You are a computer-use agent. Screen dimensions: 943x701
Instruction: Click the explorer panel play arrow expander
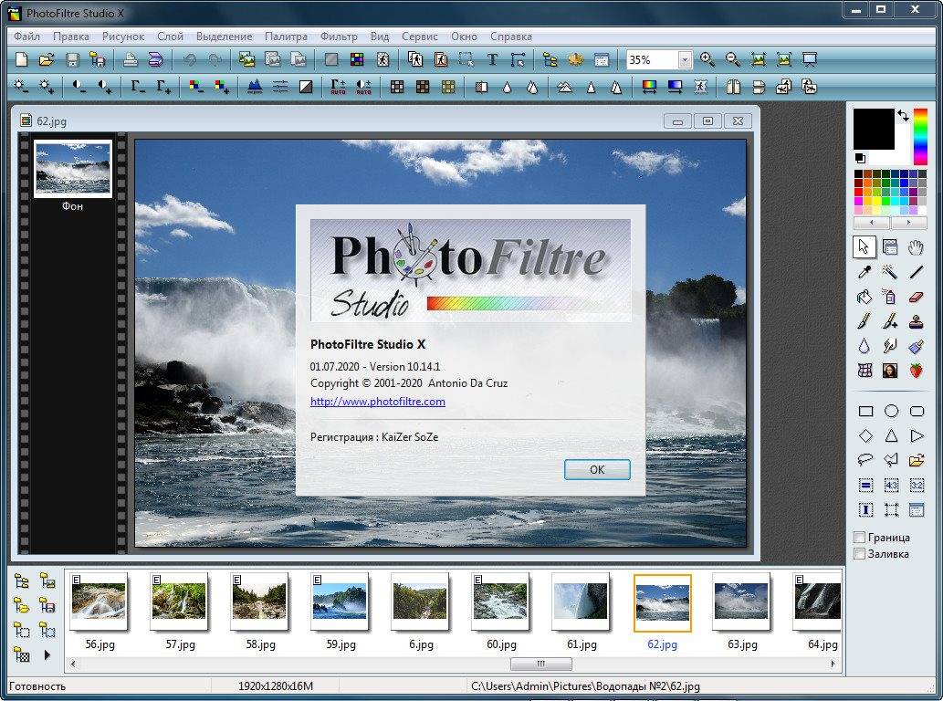pyautogui.click(x=47, y=654)
